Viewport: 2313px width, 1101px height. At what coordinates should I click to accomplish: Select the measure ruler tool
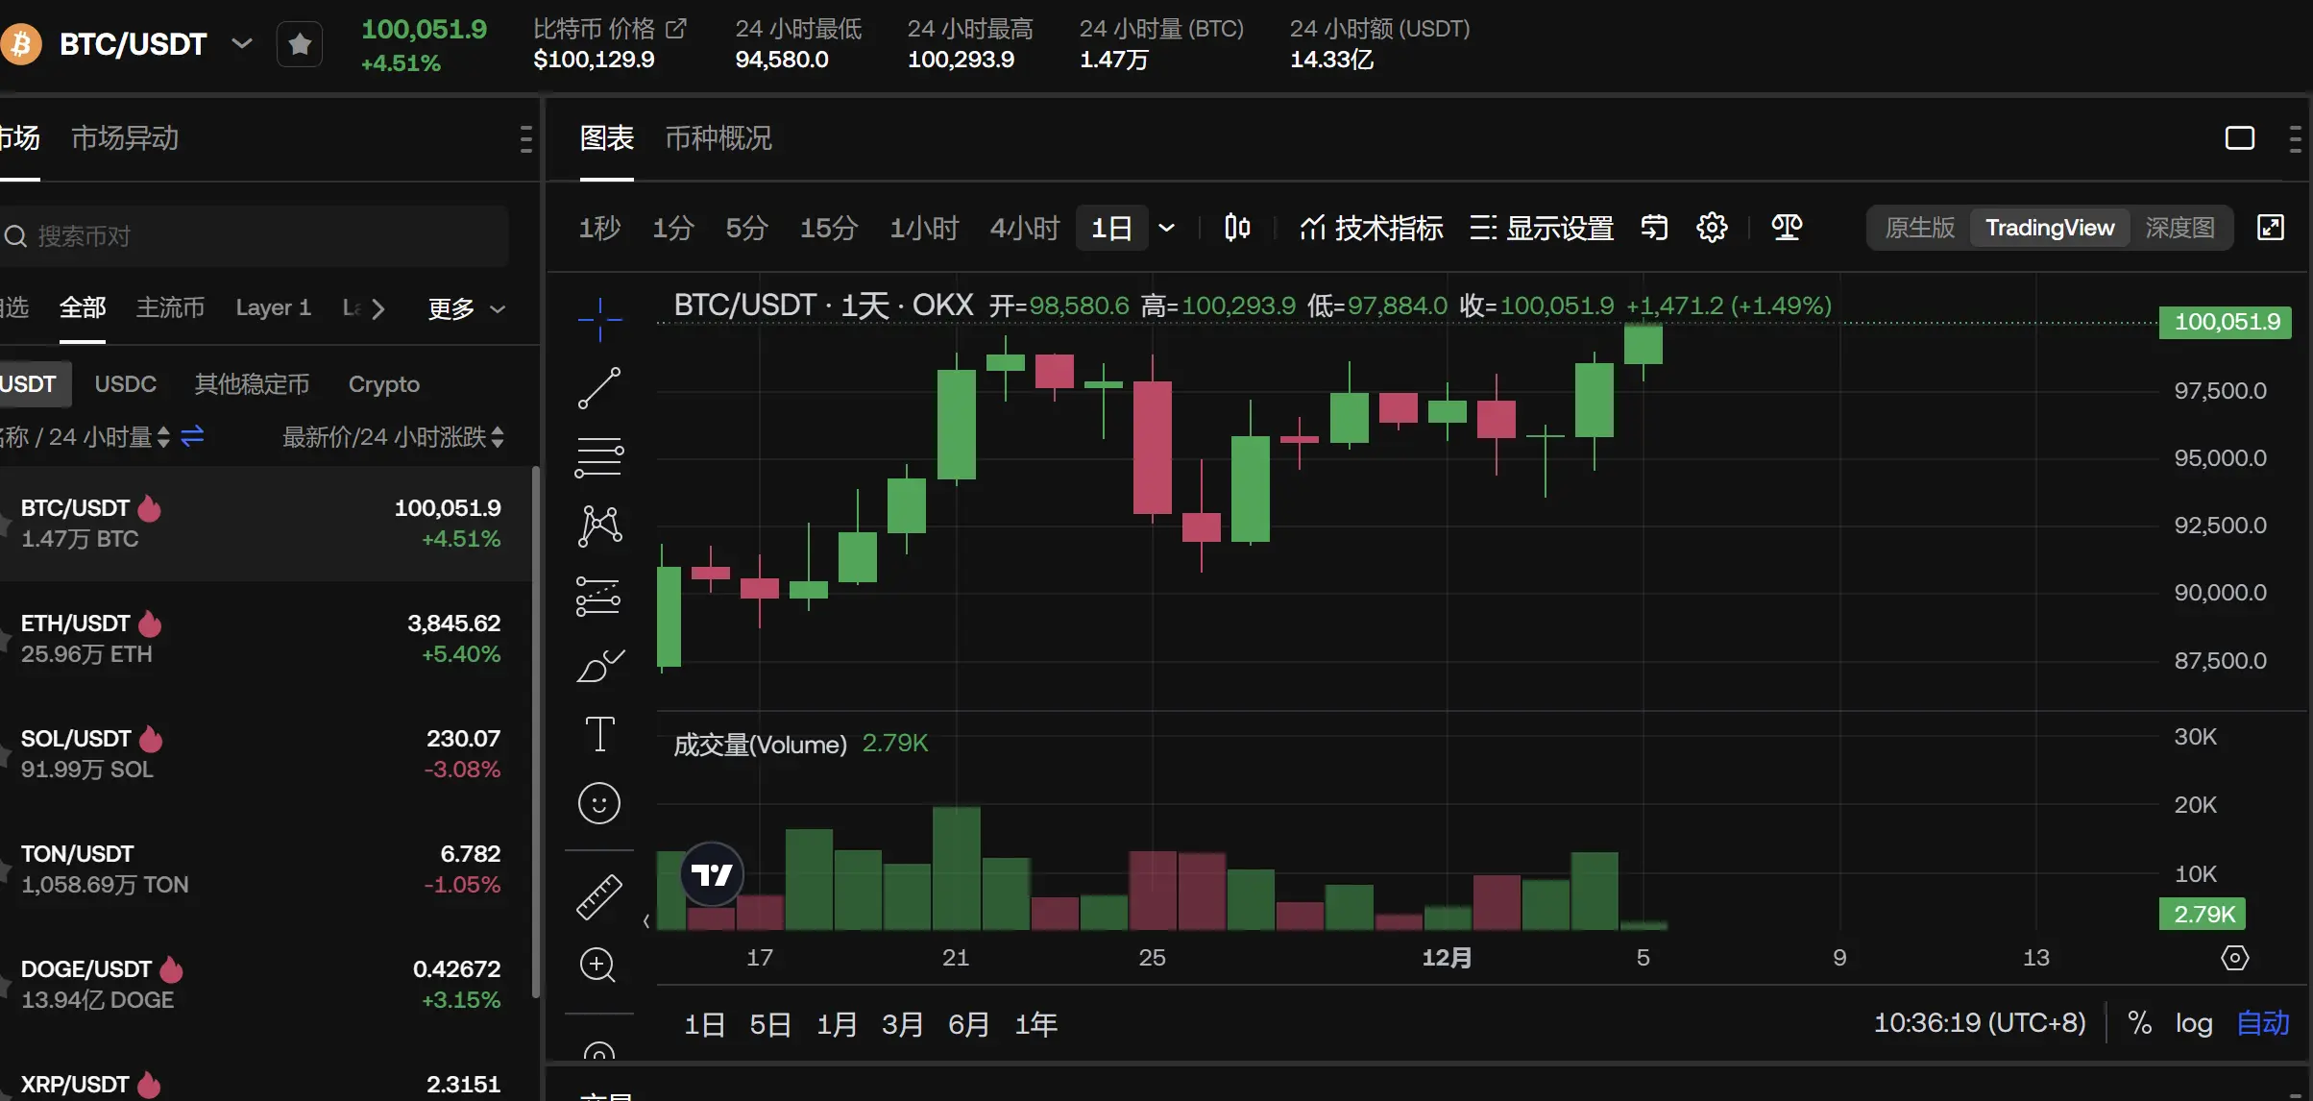tap(597, 896)
